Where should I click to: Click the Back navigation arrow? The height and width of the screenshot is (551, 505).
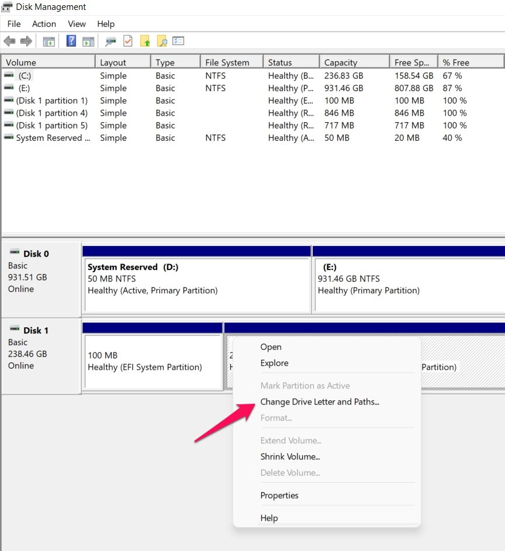pyautogui.click(x=9, y=41)
